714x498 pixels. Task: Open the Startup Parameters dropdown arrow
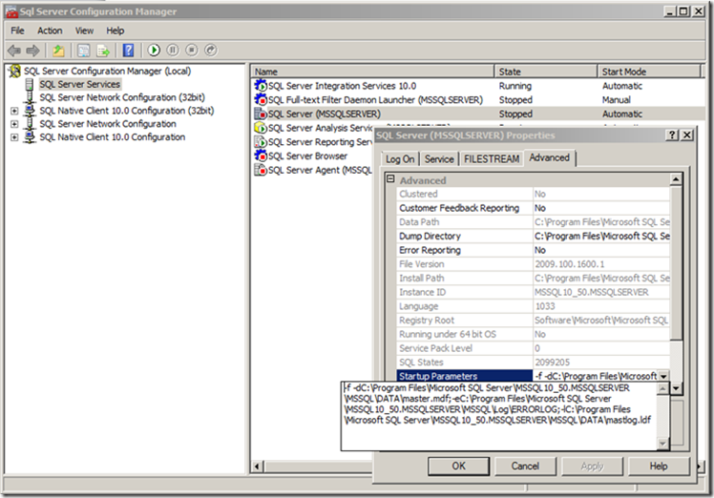[x=663, y=377]
